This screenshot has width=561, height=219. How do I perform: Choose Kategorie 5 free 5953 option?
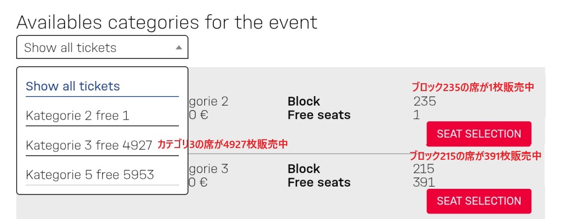pyautogui.click(x=102, y=175)
